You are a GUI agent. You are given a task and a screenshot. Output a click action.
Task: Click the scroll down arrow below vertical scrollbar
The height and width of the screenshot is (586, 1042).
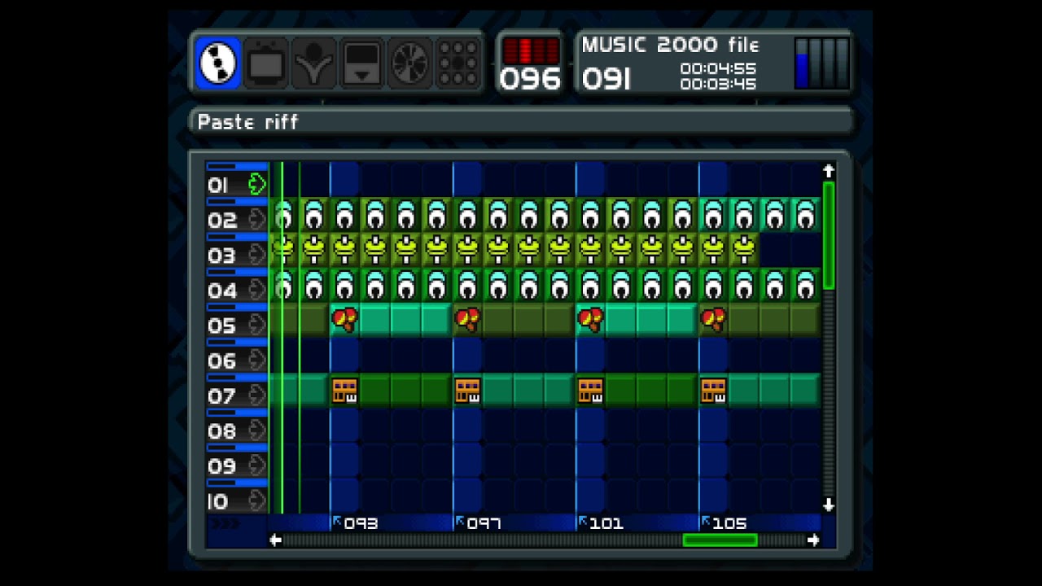click(829, 505)
